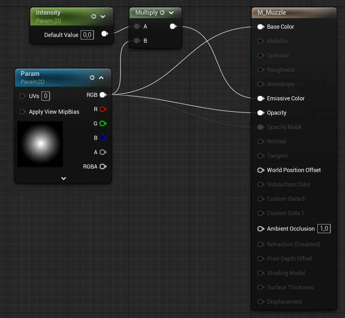Viewport: 345px width, 318px height.
Task: Click the Base Color input pin
Action: 261,27
